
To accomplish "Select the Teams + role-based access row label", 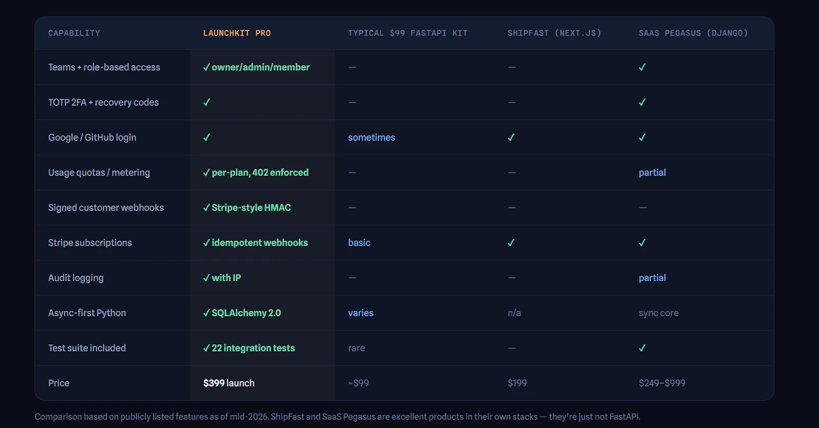I will click(104, 67).
